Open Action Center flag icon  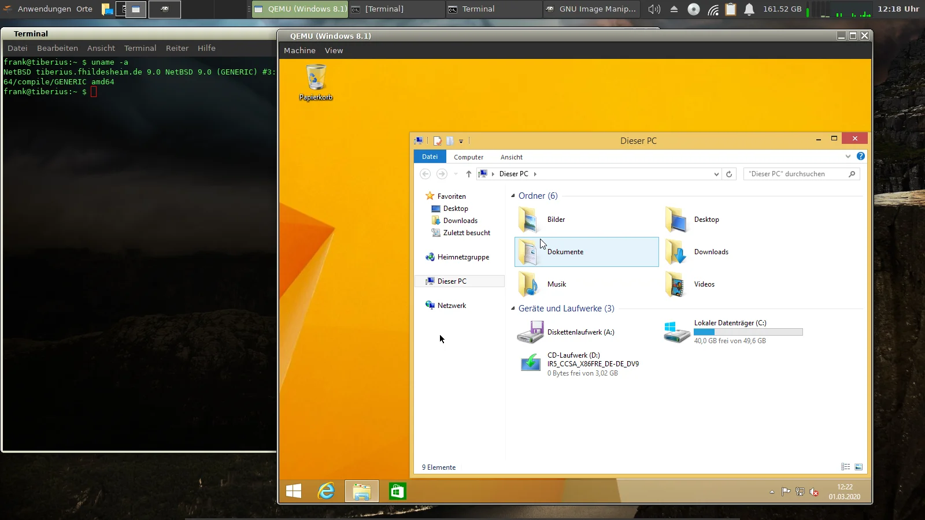786,492
